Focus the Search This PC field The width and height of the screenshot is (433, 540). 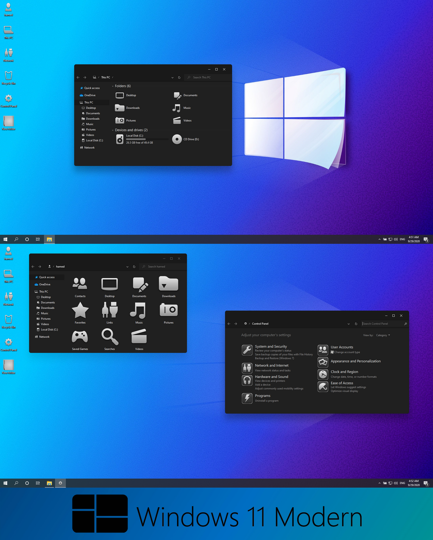(x=207, y=78)
